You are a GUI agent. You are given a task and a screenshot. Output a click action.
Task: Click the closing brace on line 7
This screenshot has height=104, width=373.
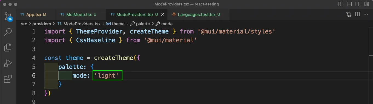tap(60, 84)
